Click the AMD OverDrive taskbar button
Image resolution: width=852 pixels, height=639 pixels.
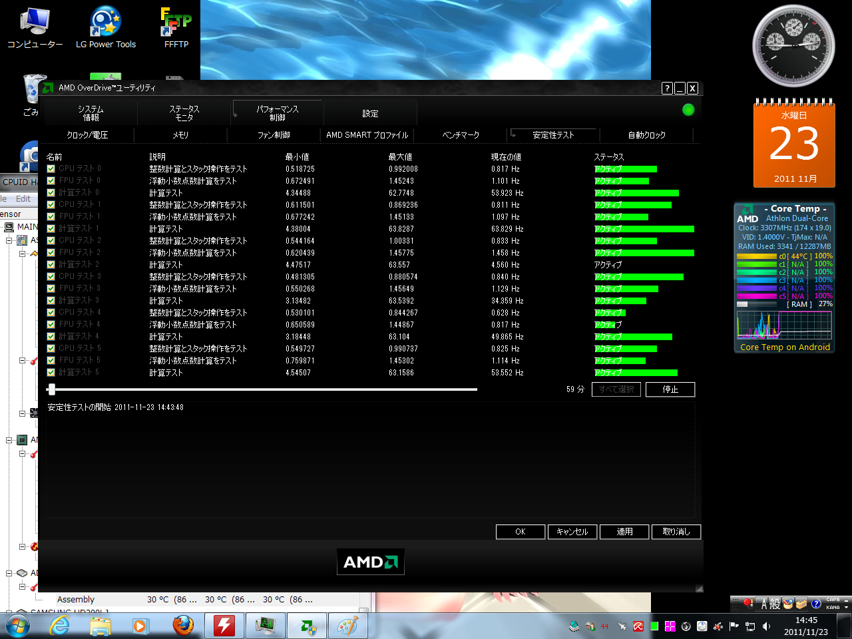pyautogui.click(x=307, y=626)
